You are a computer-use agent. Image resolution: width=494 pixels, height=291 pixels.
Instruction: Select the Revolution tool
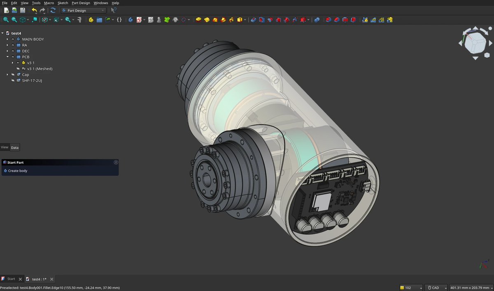coord(207,19)
